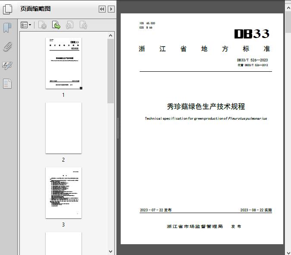
Task: Click the rotate pages clockwise icon
Action: point(83,25)
